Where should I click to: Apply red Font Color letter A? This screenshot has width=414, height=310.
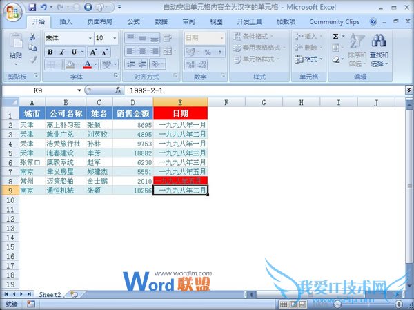[x=88, y=64]
